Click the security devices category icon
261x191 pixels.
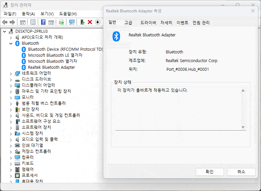pyautogui.click(x=17, y=110)
